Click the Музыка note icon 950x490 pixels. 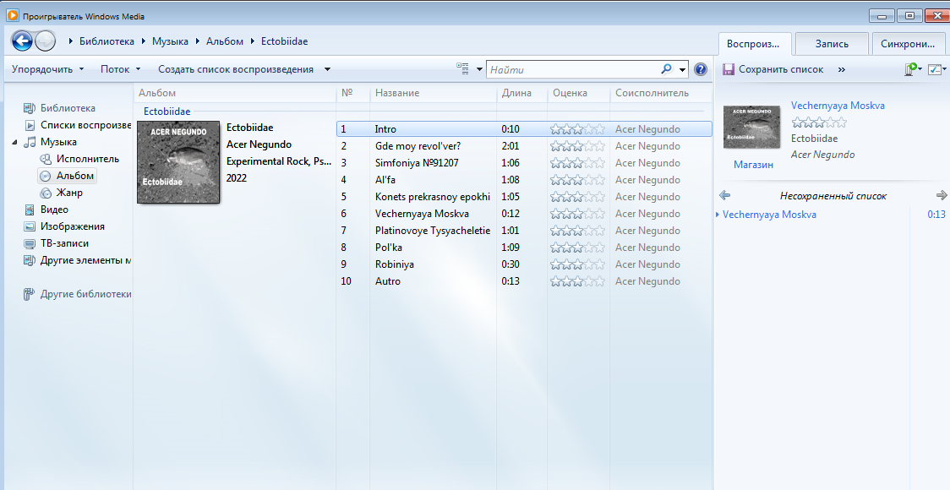point(30,142)
